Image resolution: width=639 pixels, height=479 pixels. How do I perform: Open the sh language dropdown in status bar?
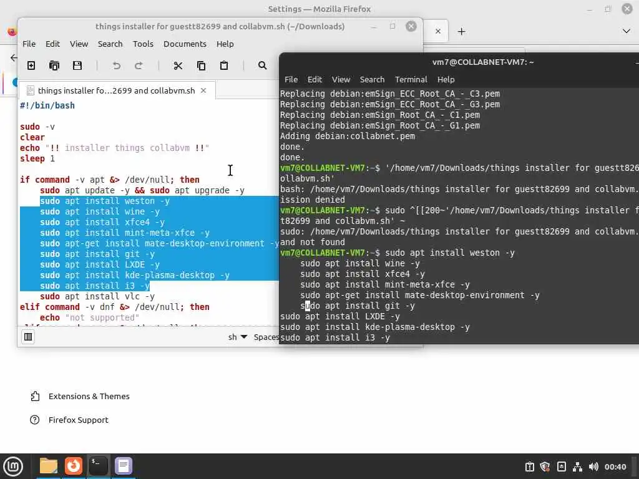click(x=238, y=337)
